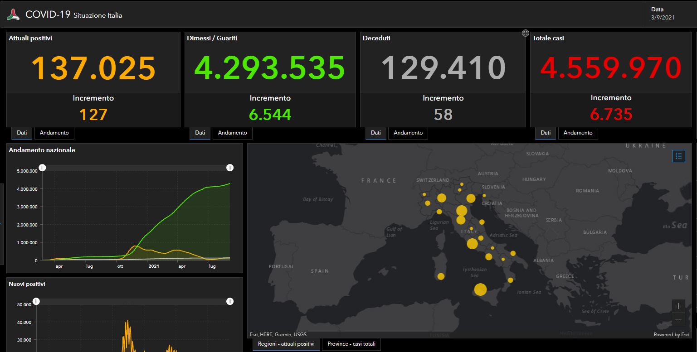Viewport: 697px width, 352px height.
Task: Click right range handle of Andamento nazionale chart
Action: [230, 168]
